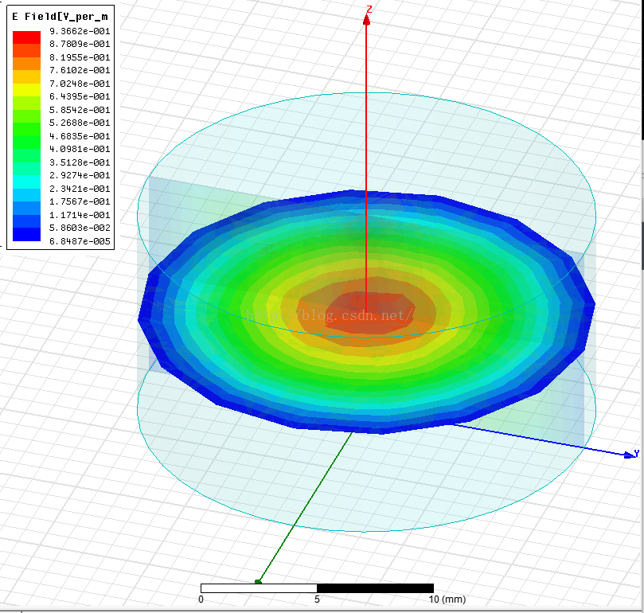The width and height of the screenshot is (644, 613).
Task: Click legend value 1.7567e-001
Action: click(x=80, y=201)
